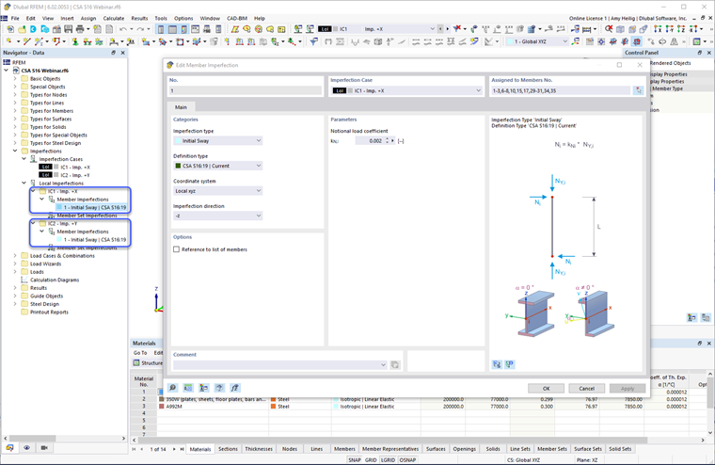Open the Coordinate system dropdown
Screen dimensions: 715x465
(218, 191)
